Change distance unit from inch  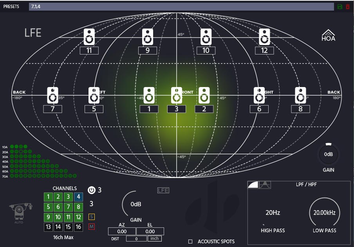pos(155,239)
